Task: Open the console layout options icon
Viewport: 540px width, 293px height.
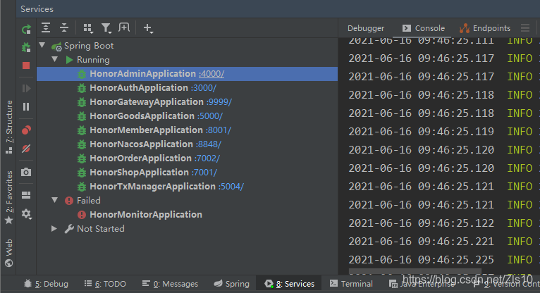Action: click(x=525, y=28)
